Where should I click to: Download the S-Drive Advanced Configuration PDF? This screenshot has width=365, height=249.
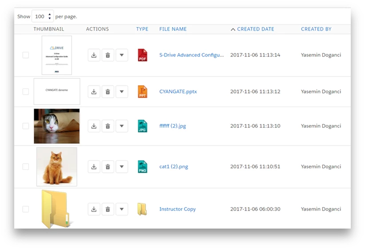pyautogui.click(x=94, y=55)
